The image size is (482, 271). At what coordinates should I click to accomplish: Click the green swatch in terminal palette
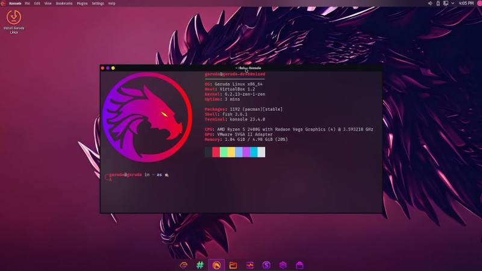point(224,152)
